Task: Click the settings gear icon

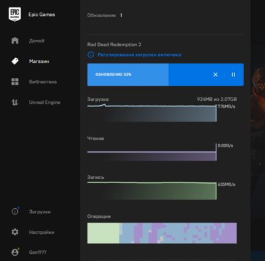Action: click(x=15, y=232)
